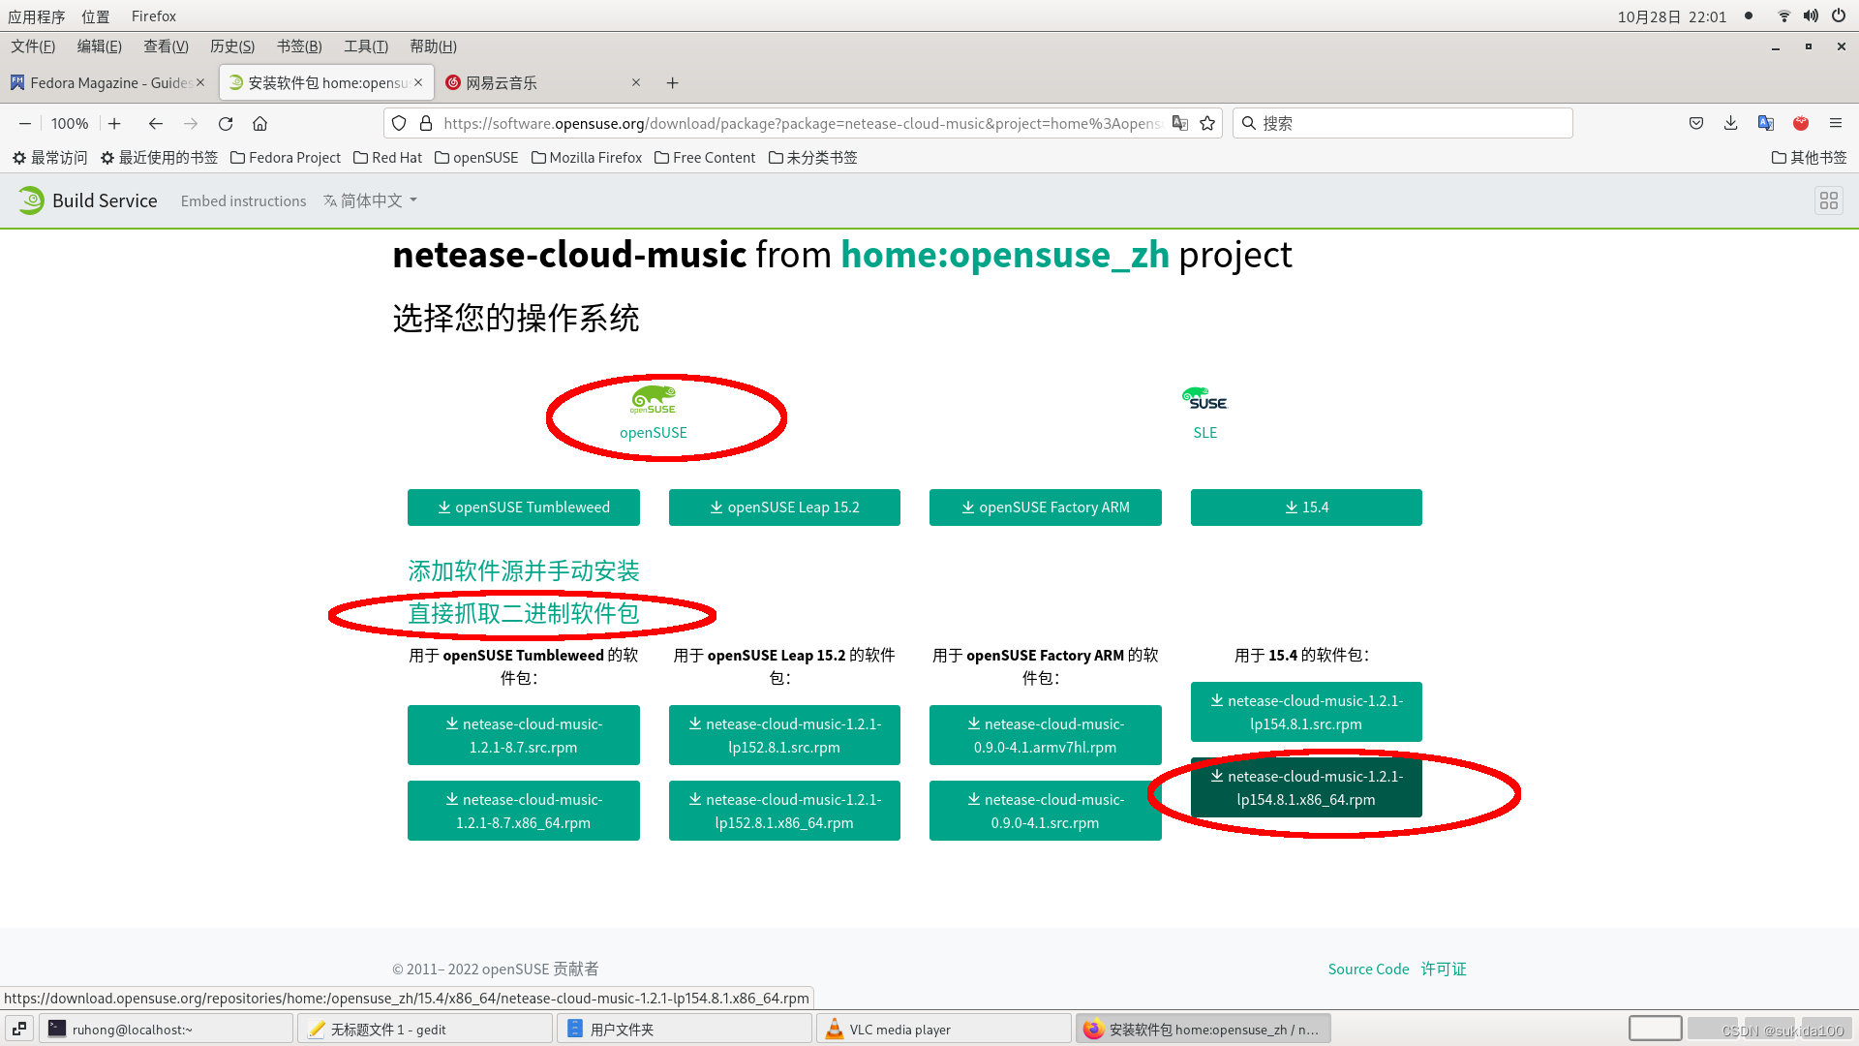Open the Red Hat bookmarks folder
This screenshot has height=1046, width=1859.
[388, 157]
